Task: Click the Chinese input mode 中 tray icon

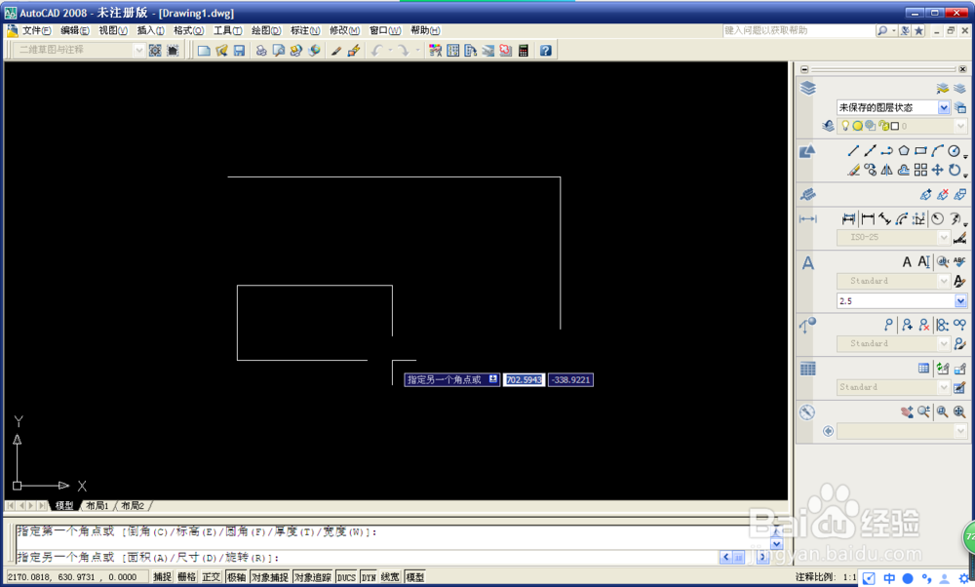Action: click(x=889, y=579)
